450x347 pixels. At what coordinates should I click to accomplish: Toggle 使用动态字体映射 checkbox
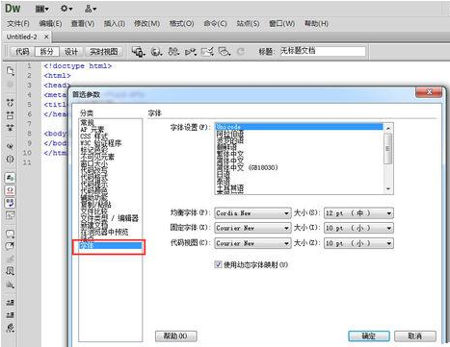click(x=218, y=264)
